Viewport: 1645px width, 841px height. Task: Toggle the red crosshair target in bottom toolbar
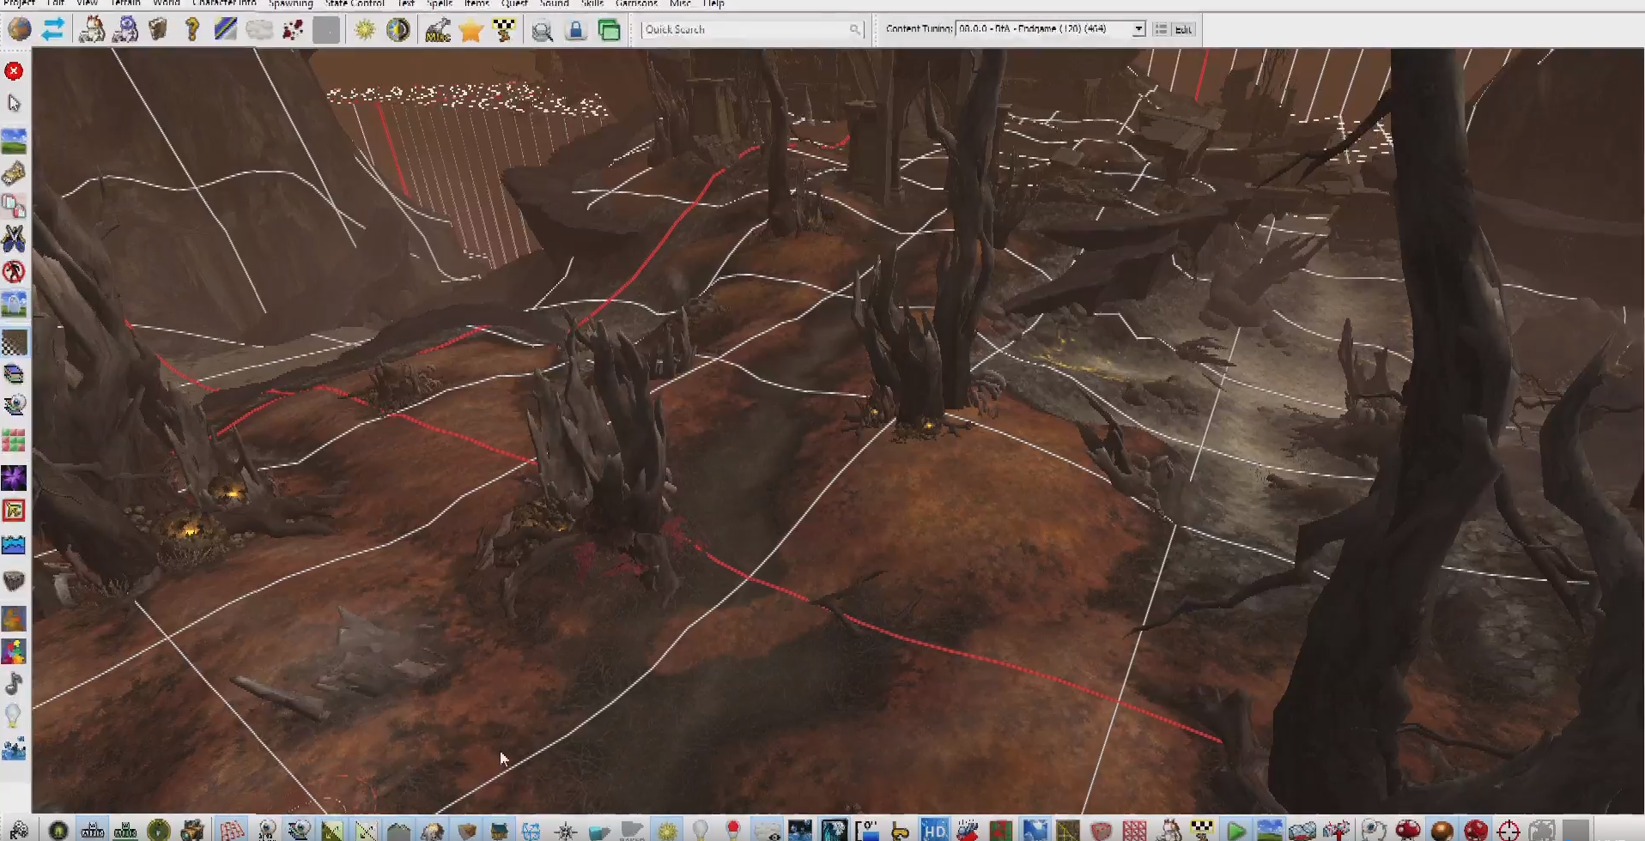pos(1508,830)
